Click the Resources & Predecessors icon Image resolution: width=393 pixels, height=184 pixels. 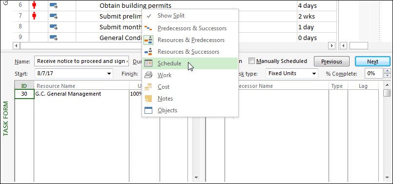click(x=148, y=40)
